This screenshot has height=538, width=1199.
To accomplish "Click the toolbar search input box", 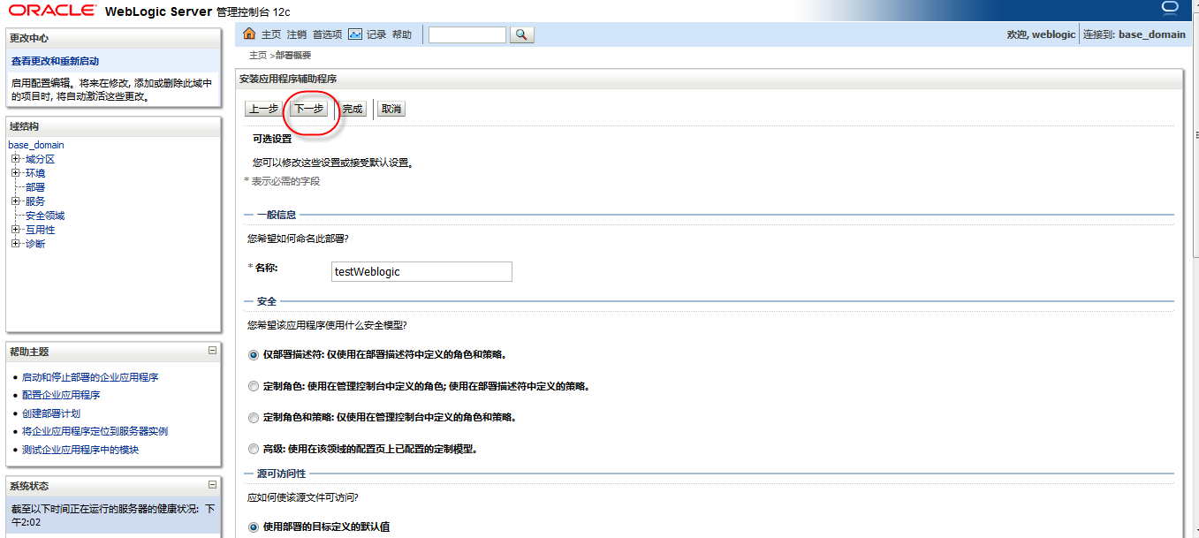I will coord(467,34).
